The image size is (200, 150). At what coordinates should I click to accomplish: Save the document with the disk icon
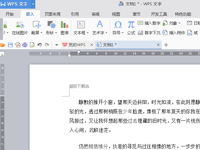[10, 45]
